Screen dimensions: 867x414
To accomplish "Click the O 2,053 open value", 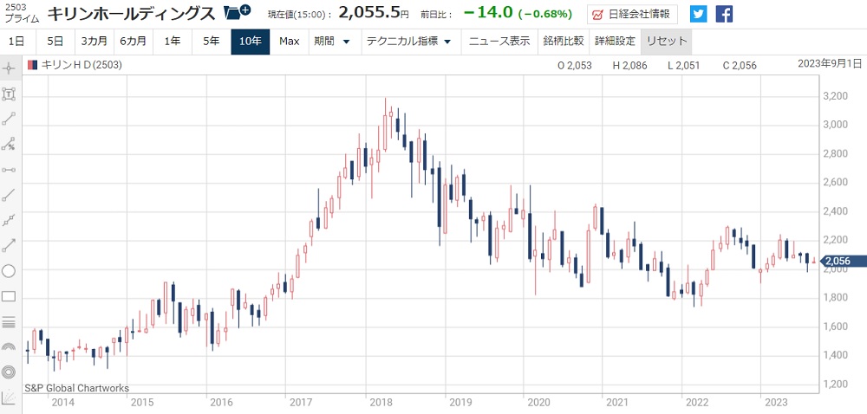I will click(x=575, y=66).
